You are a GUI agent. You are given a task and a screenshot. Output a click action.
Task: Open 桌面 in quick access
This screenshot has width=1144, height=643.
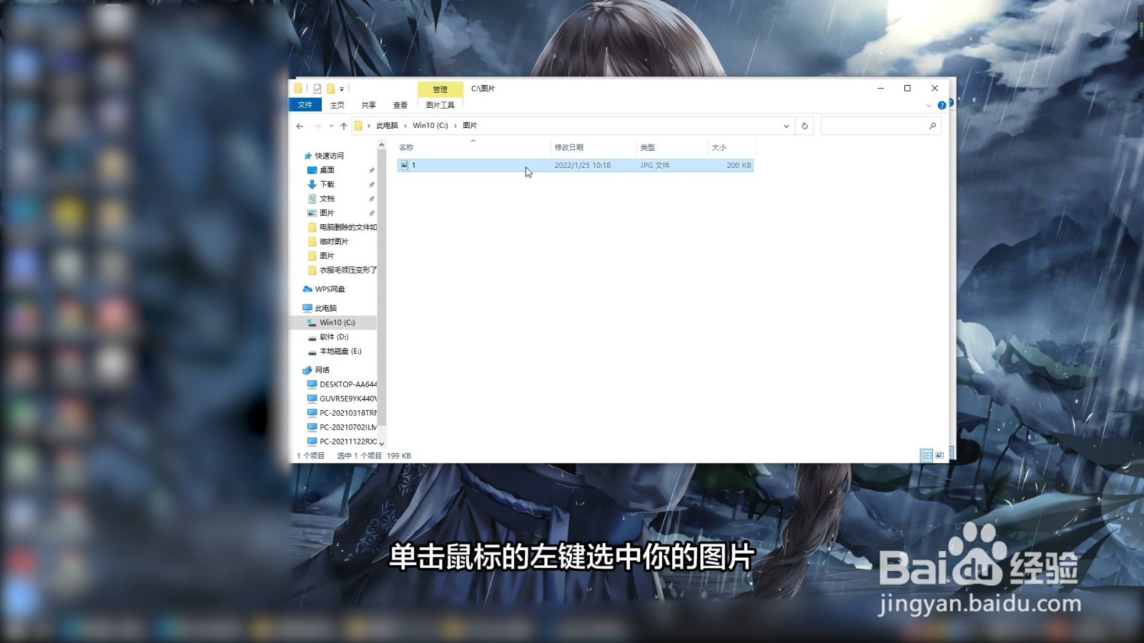pyautogui.click(x=327, y=170)
